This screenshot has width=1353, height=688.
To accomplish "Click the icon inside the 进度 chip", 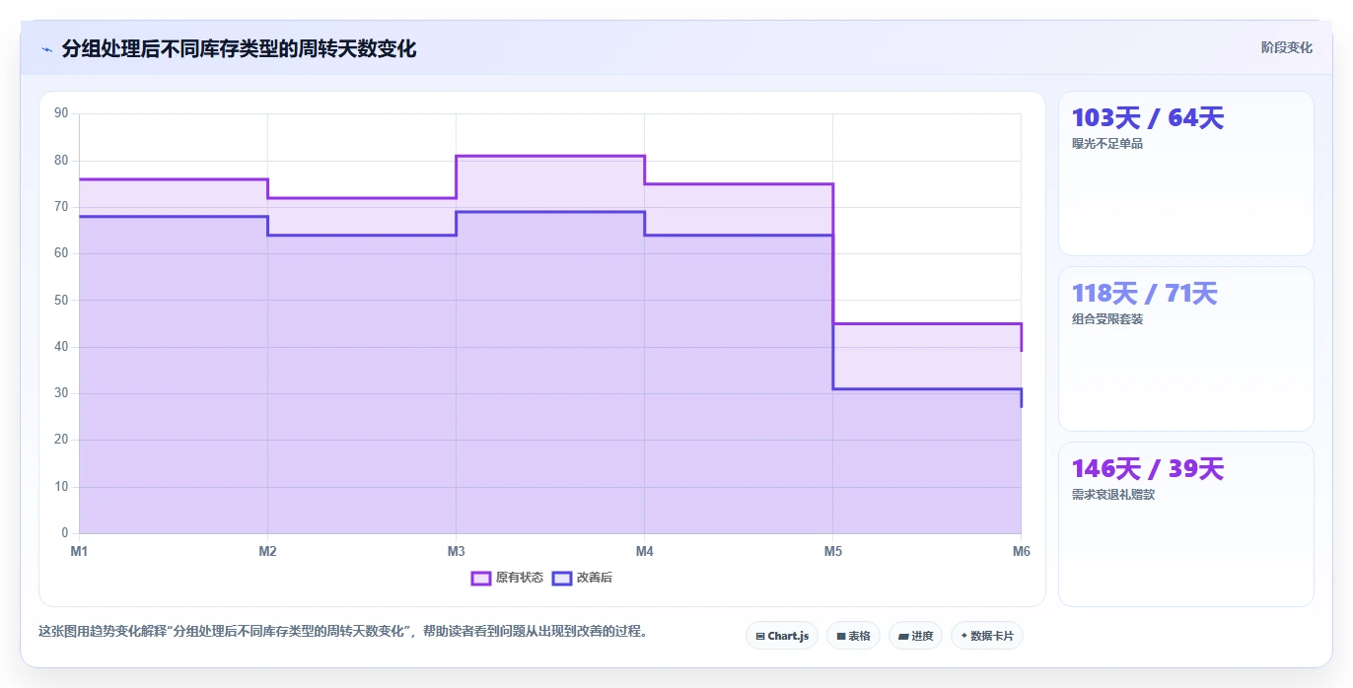I will click(x=903, y=637).
